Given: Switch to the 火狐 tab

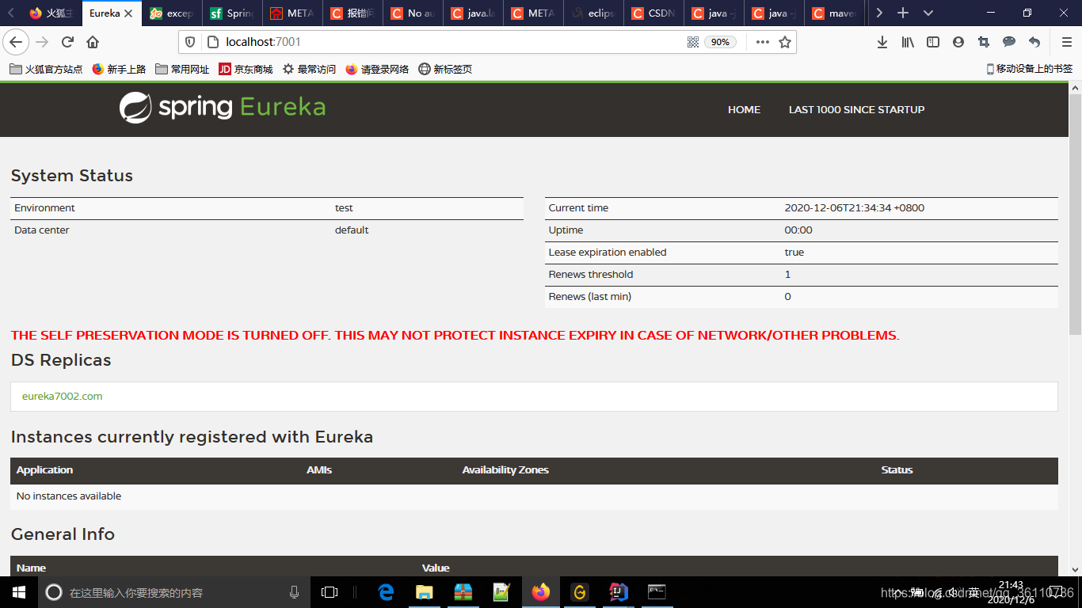Looking at the screenshot, I should click(51, 13).
